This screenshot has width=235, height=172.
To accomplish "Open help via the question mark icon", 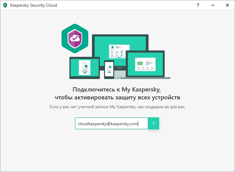I will click(198, 5).
